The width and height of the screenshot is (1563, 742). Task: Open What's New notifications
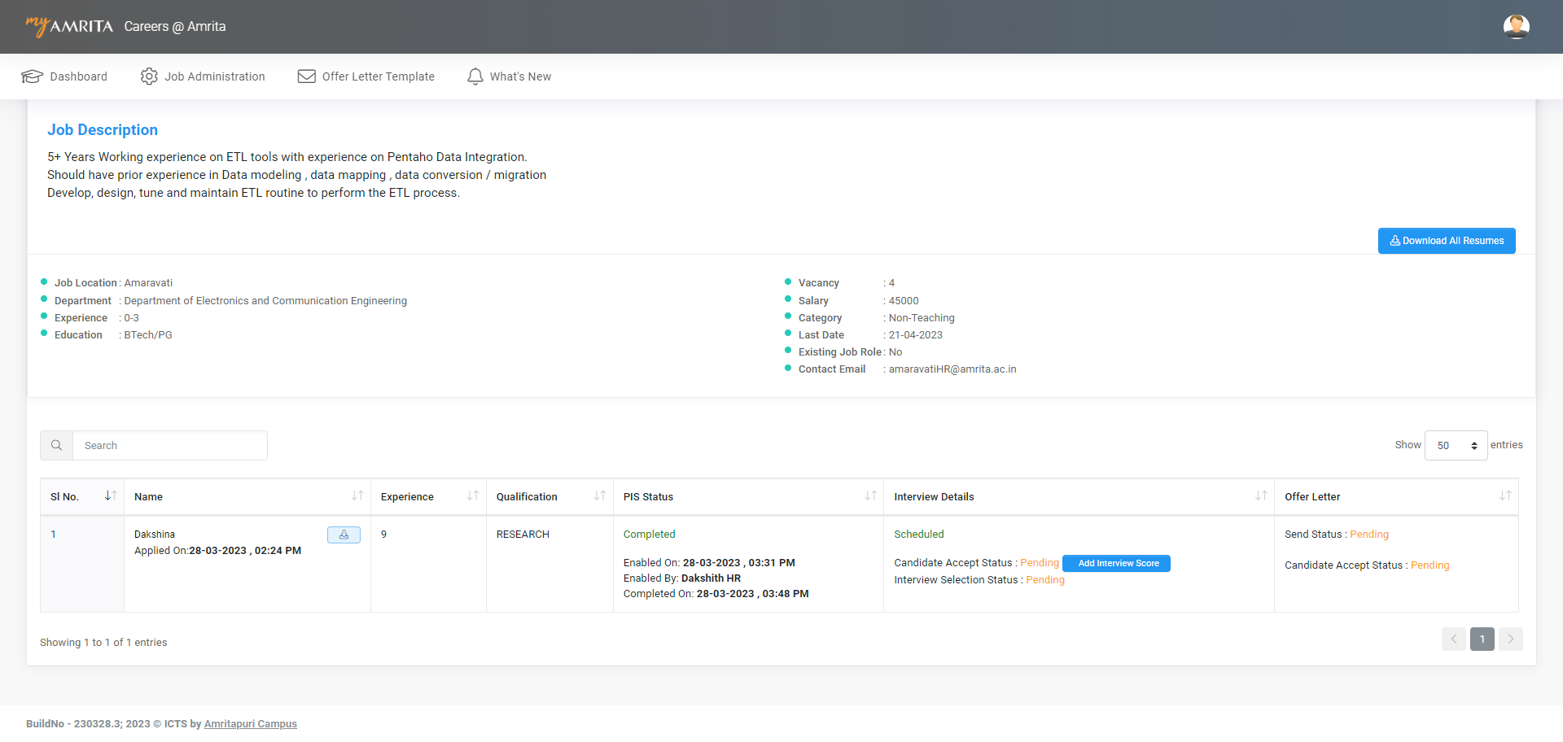pos(510,76)
